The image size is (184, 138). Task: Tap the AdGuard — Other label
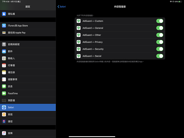92,35
